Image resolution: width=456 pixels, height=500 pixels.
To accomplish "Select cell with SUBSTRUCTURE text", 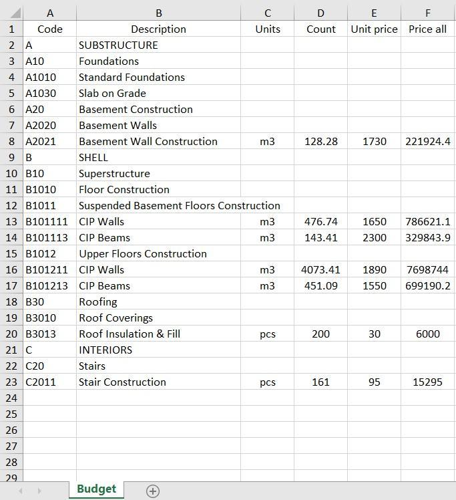I will pyautogui.click(x=159, y=45).
